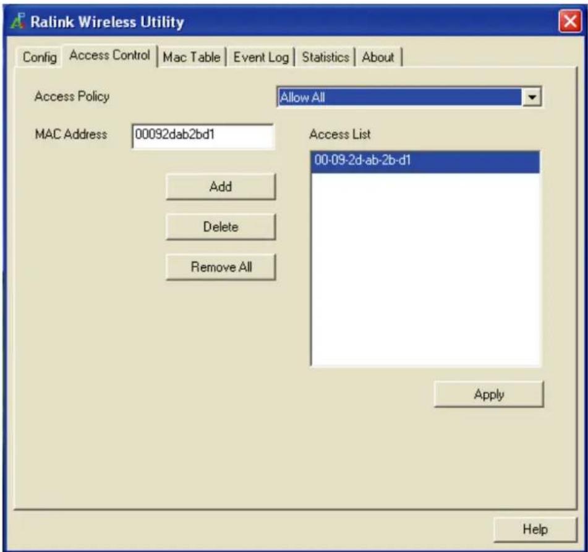Select 00-09-2d-ab-2b-d1 in Access List
This screenshot has width=588, height=552.
425,161
